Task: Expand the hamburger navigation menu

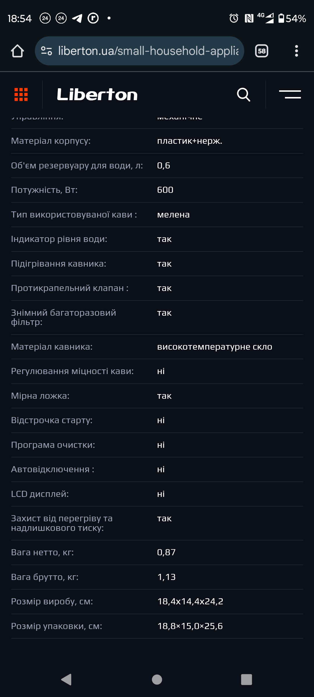Action: coord(290,95)
